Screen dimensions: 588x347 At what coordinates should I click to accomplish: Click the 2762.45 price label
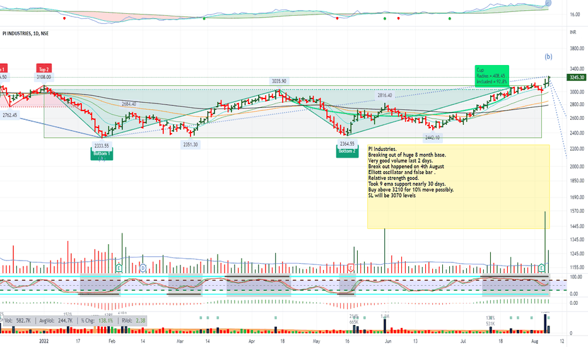pyautogui.click(x=9, y=115)
